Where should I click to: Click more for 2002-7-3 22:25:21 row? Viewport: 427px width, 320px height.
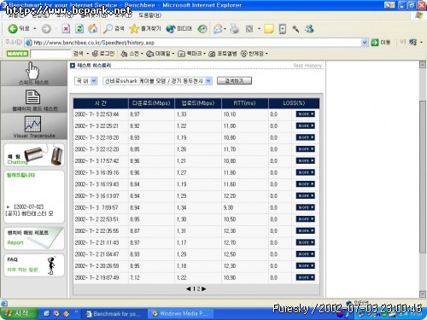(305, 125)
